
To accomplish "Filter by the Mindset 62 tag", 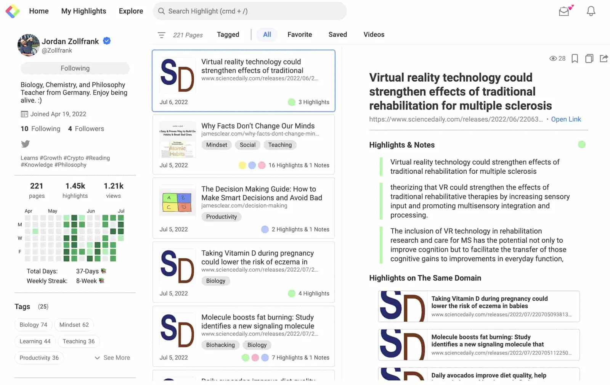I will tap(74, 325).
